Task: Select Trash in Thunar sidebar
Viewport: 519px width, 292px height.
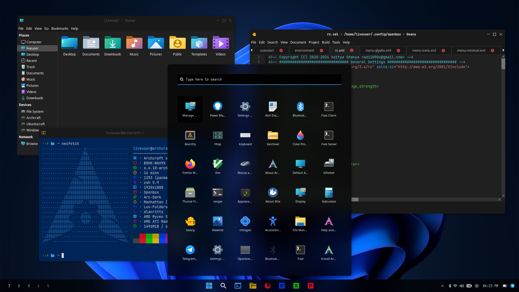Action: click(x=31, y=67)
